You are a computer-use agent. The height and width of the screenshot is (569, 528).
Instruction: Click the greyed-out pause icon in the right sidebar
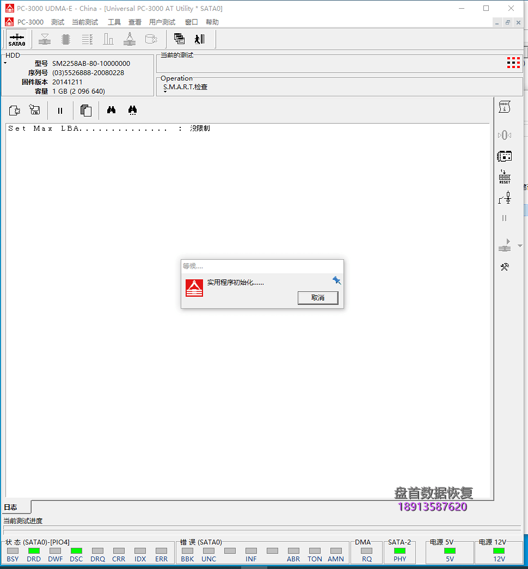click(x=505, y=218)
